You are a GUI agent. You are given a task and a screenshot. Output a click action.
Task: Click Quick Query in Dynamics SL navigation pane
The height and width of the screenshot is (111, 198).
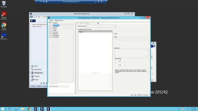click(x=38, y=69)
